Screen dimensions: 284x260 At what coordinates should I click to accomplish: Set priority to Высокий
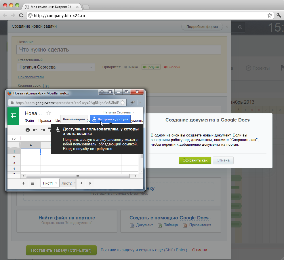(x=172, y=67)
